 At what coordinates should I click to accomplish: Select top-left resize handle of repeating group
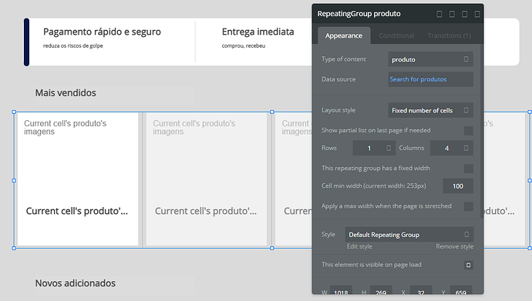14,112
